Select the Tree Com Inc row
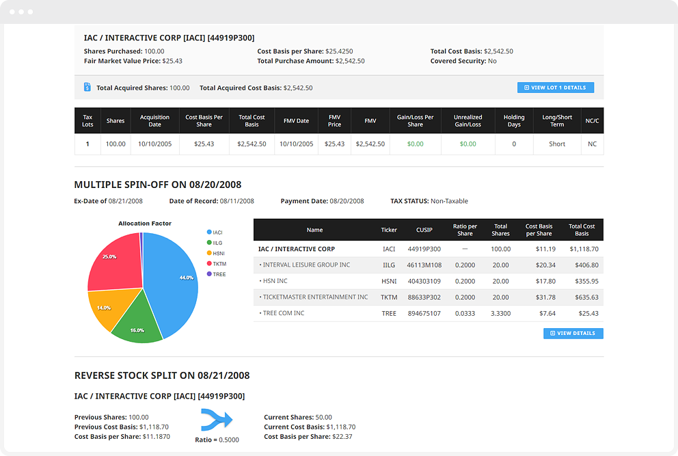 click(x=428, y=313)
